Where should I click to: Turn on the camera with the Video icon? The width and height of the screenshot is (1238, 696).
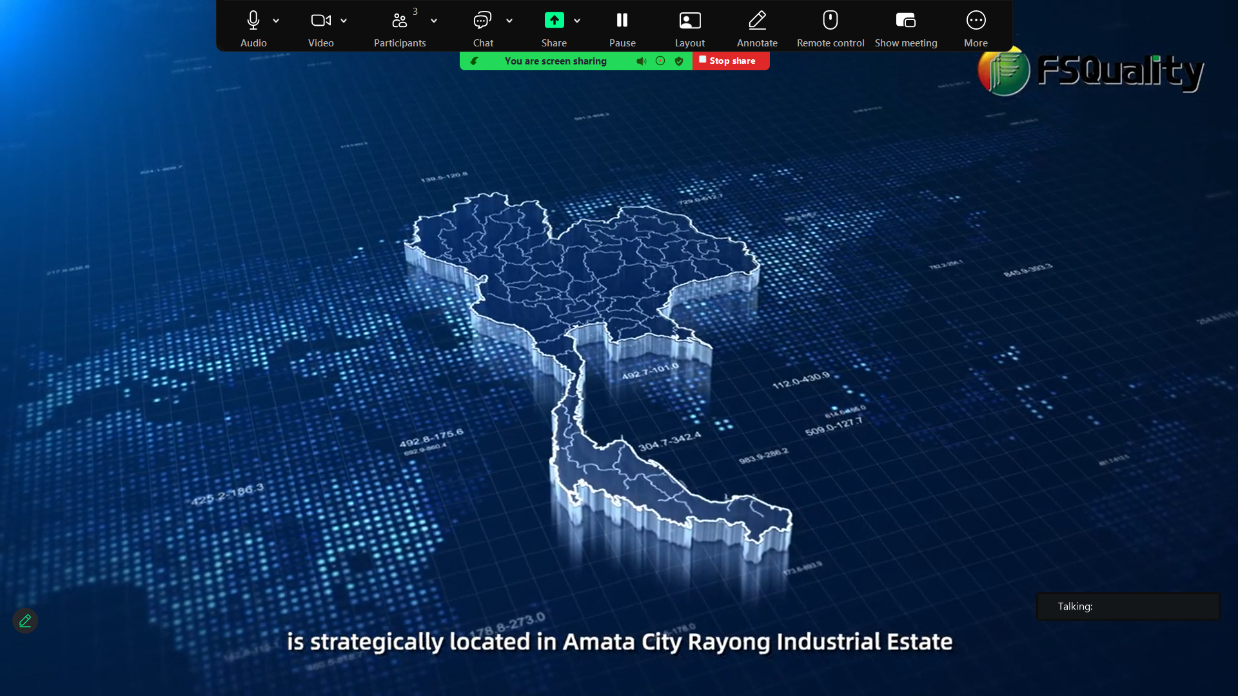(320, 21)
